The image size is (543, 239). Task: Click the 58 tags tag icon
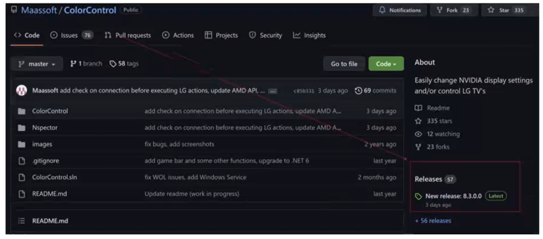[x=113, y=64]
